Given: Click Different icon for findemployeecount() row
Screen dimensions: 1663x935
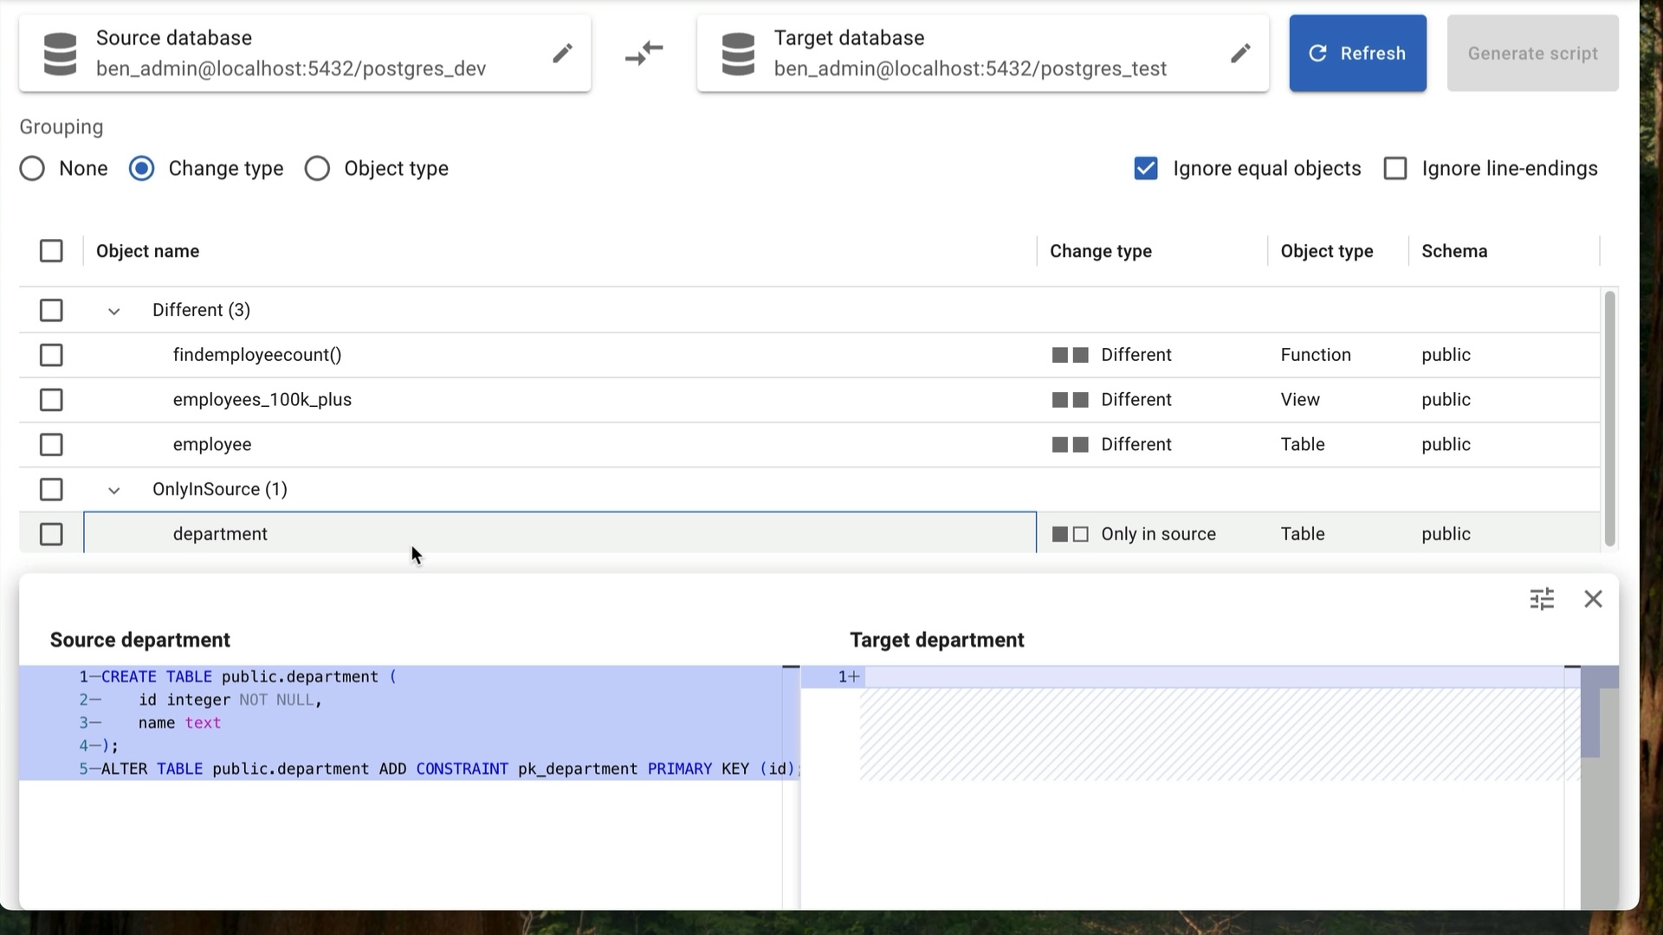Looking at the screenshot, I should [x=1070, y=355].
